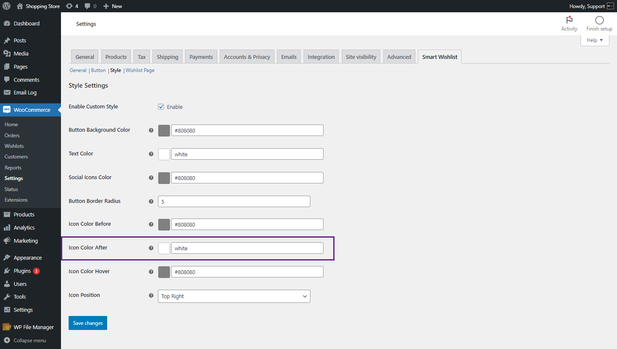Pick the Button Background Color swatch
The height and width of the screenshot is (349, 617).
[164, 130]
